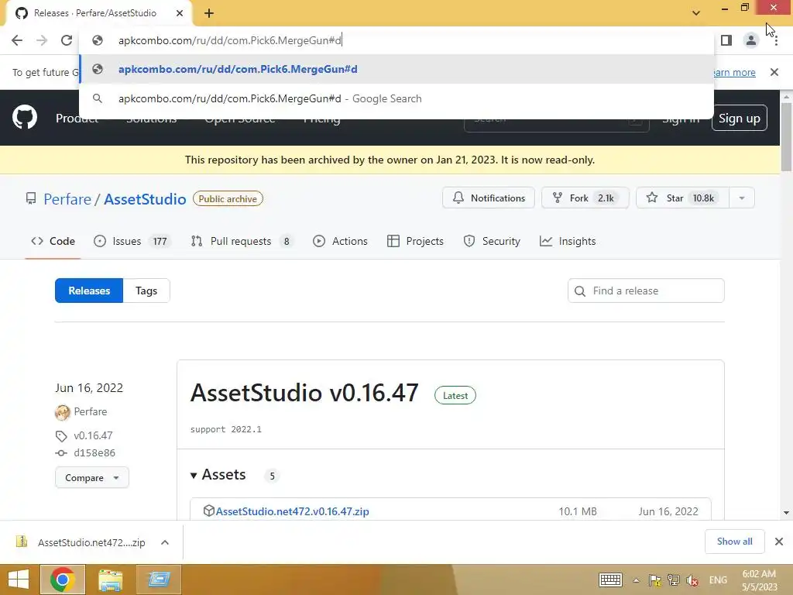Click the Latest release badge
Viewport: 793px width, 595px height.
click(x=455, y=396)
